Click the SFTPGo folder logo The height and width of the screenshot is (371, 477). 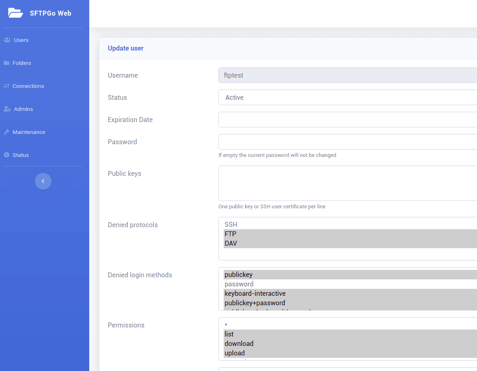click(15, 13)
